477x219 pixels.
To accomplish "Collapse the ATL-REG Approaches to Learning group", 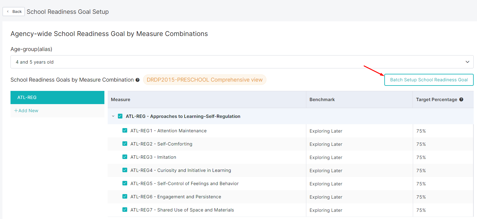I will pyautogui.click(x=113, y=116).
